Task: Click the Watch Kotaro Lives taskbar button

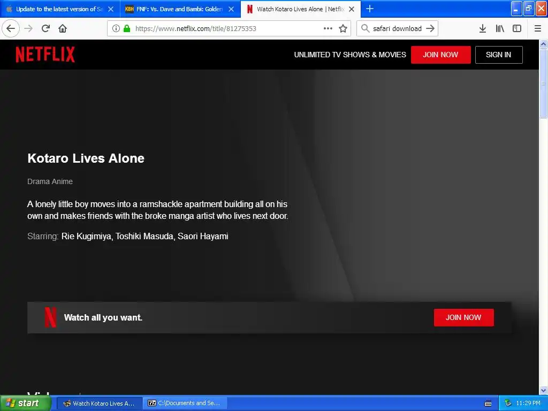Action: click(99, 404)
